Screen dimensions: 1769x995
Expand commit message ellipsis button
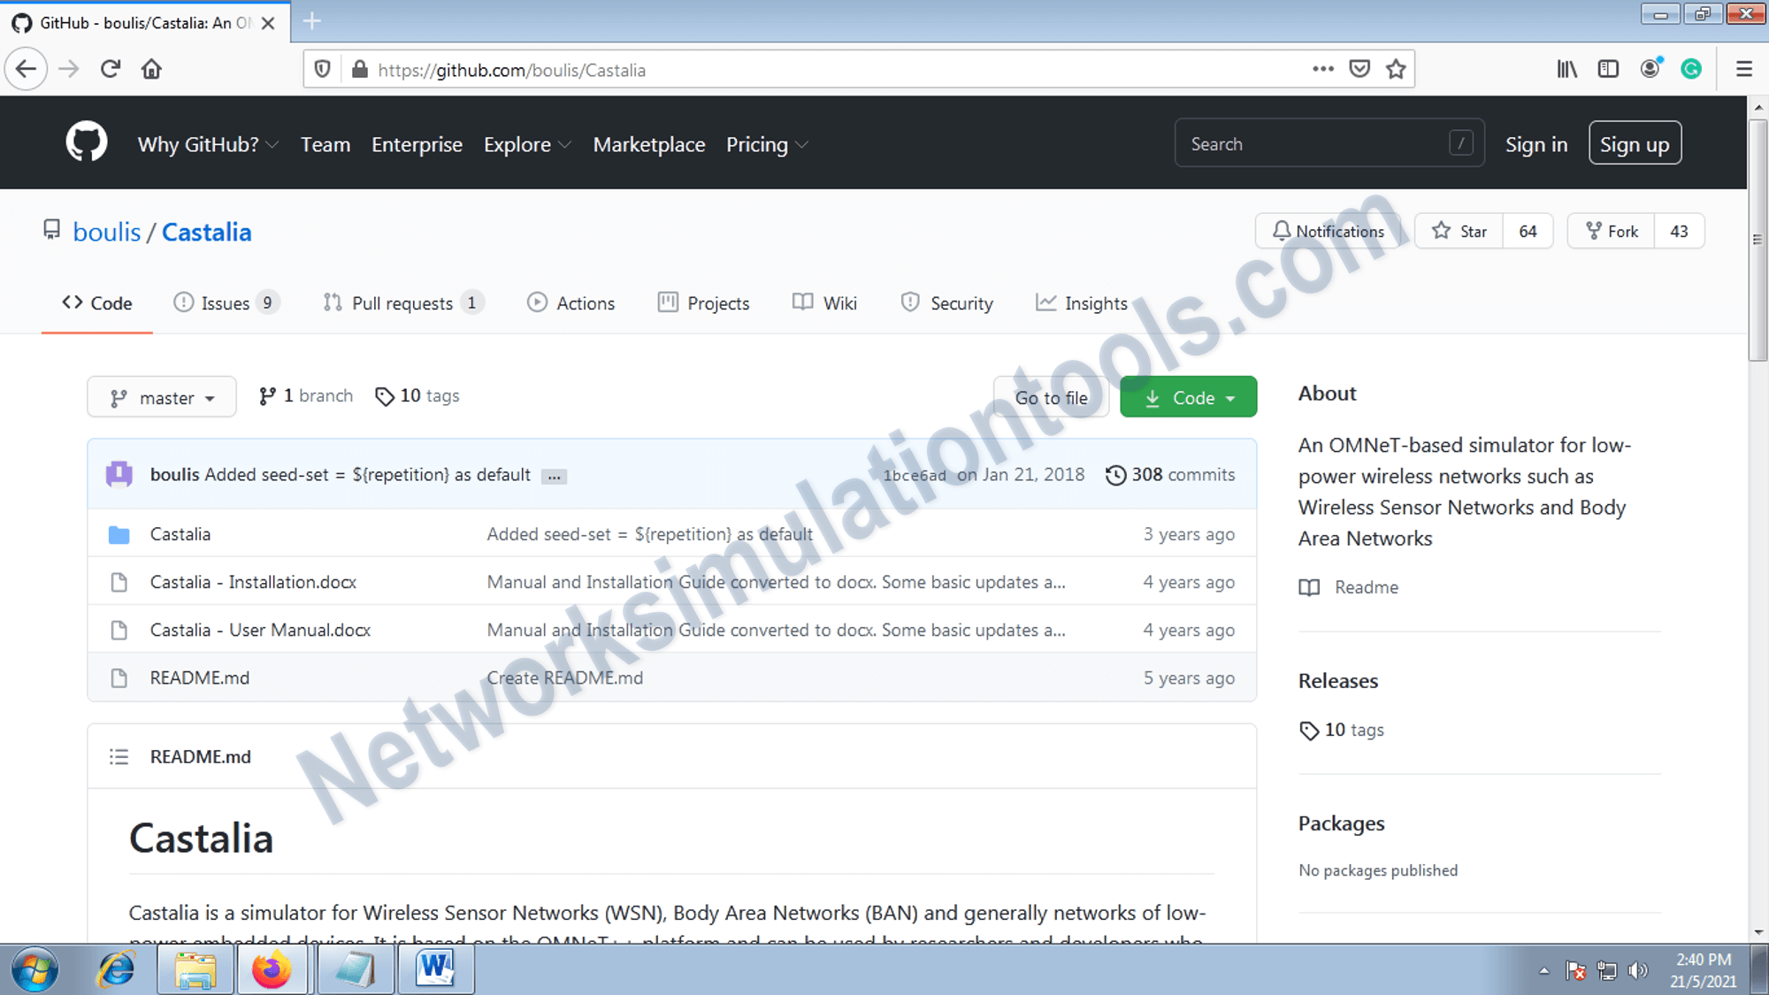pyautogui.click(x=554, y=476)
